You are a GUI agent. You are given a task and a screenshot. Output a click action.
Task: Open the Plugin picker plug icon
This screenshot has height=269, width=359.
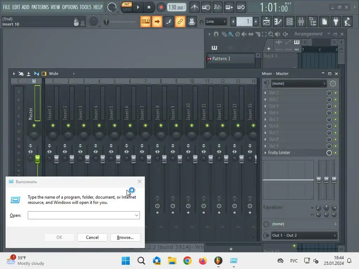point(336,22)
